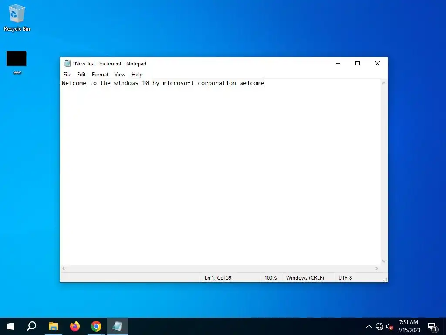Click the Notepad taskbar button
Image resolution: width=446 pixels, height=335 pixels.
click(x=118, y=326)
